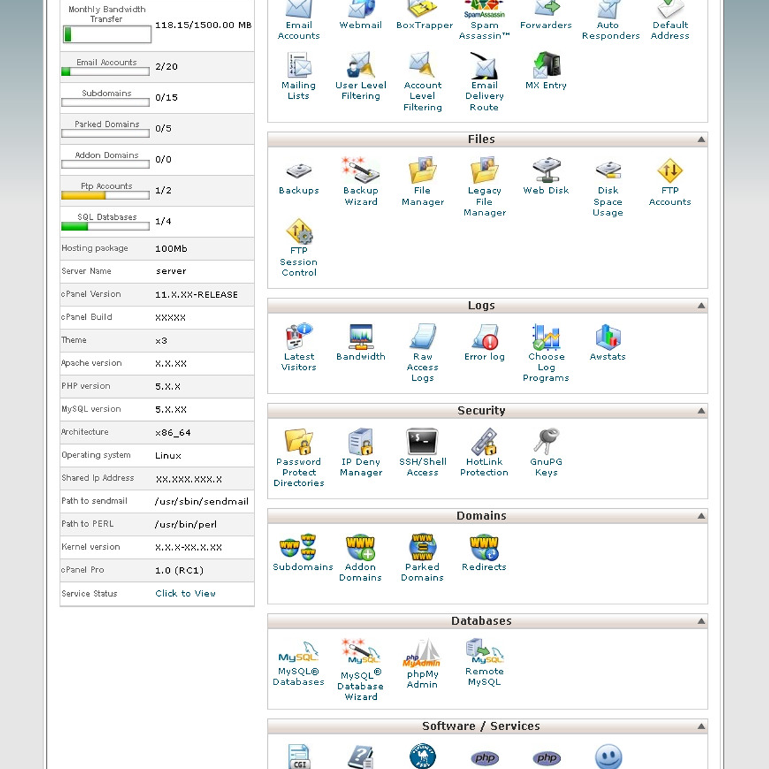Viewport: 769px width, 769px height.
Task: View Latest Visitors
Action: (299, 347)
